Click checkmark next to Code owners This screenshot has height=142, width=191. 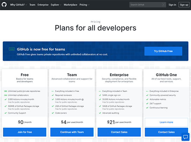[53, 113]
